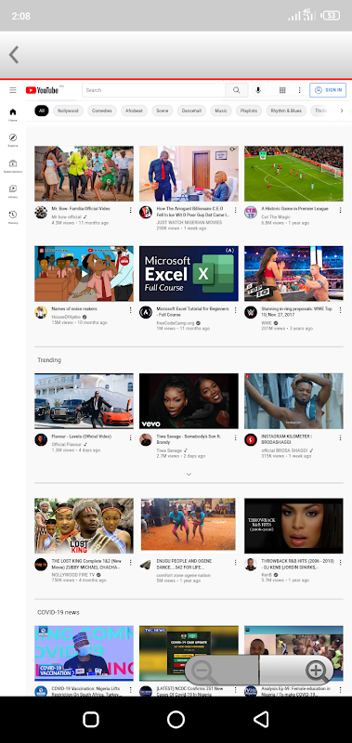352x743 pixels.
Task: Open HouseOfAjebo channel link
Action: [x=66, y=317]
